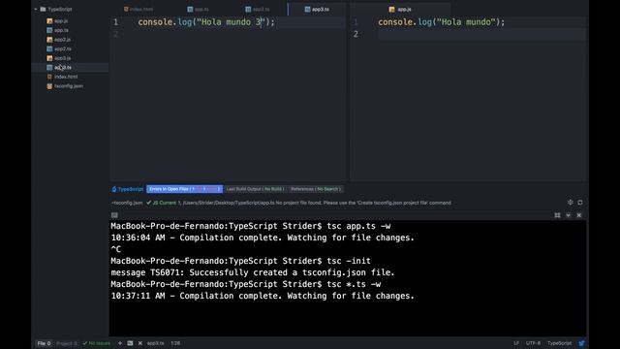Click line 2 in the app.js editor
Image resolution: width=620 pixels, height=349 pixels.
[481, 35]
